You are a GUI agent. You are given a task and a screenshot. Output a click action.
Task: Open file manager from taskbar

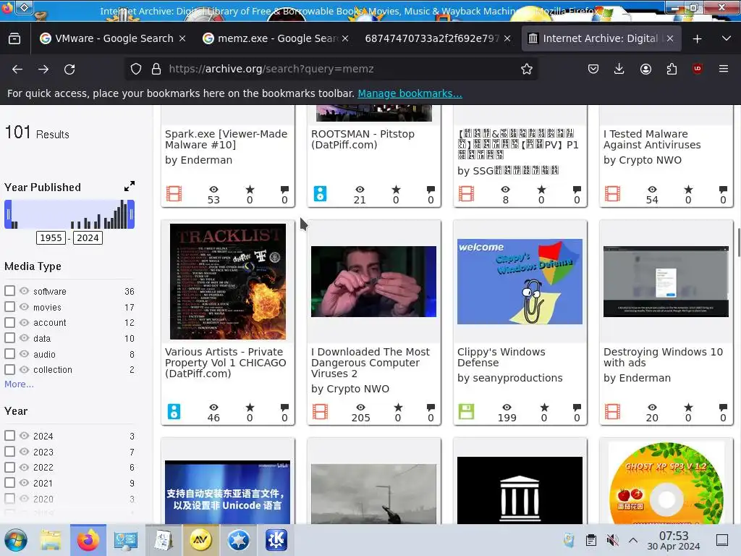tap(50, 540)
